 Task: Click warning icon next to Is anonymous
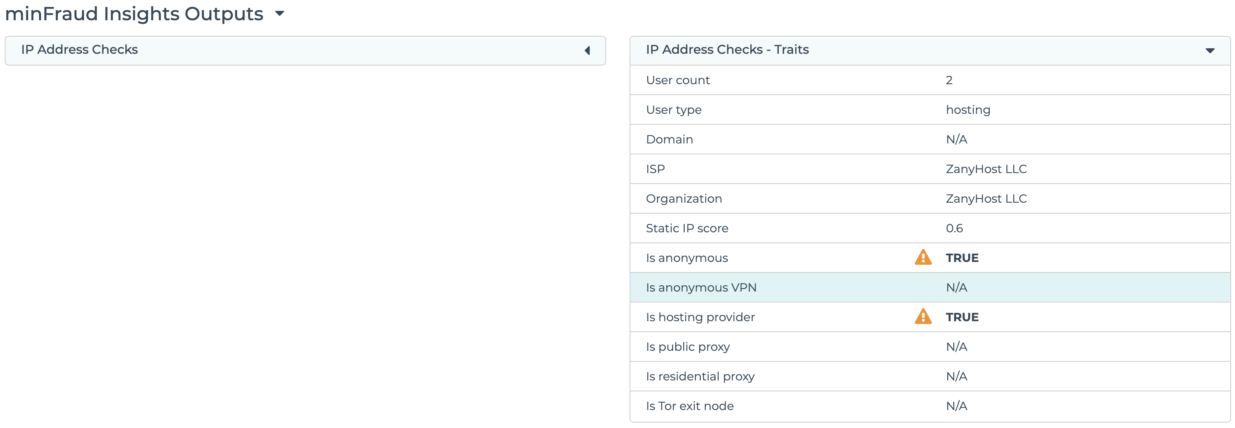[x=923, y=257]
